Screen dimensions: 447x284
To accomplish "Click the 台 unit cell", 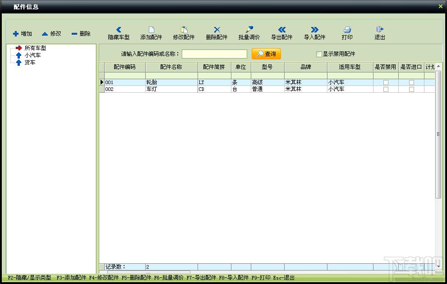I will [241, 90].
